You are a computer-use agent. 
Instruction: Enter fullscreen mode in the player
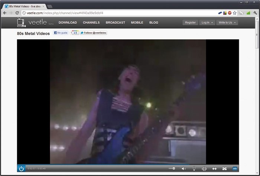pyautogui.click(x=224, y=169)
